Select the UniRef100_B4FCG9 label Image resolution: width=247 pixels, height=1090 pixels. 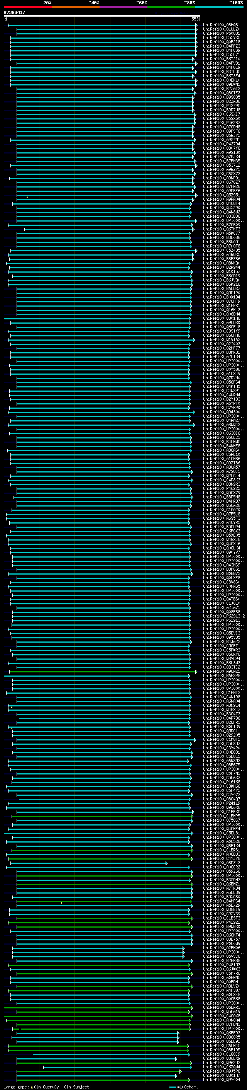[221, 50]
